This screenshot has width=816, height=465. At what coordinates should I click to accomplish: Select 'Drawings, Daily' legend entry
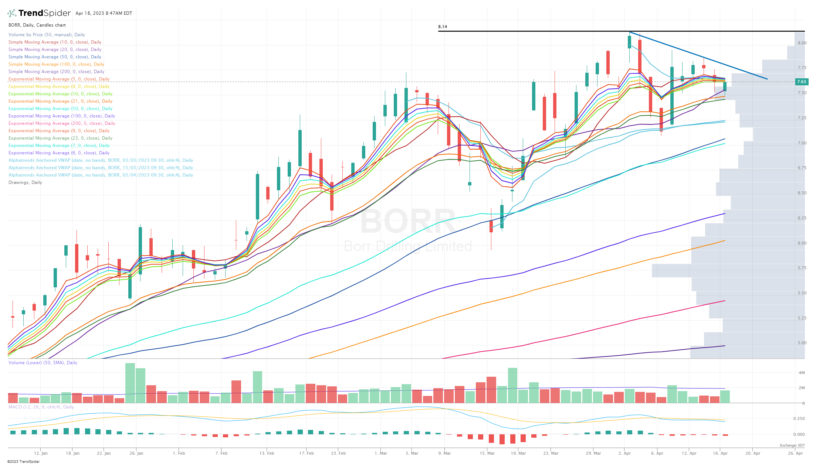coord(25,182)
